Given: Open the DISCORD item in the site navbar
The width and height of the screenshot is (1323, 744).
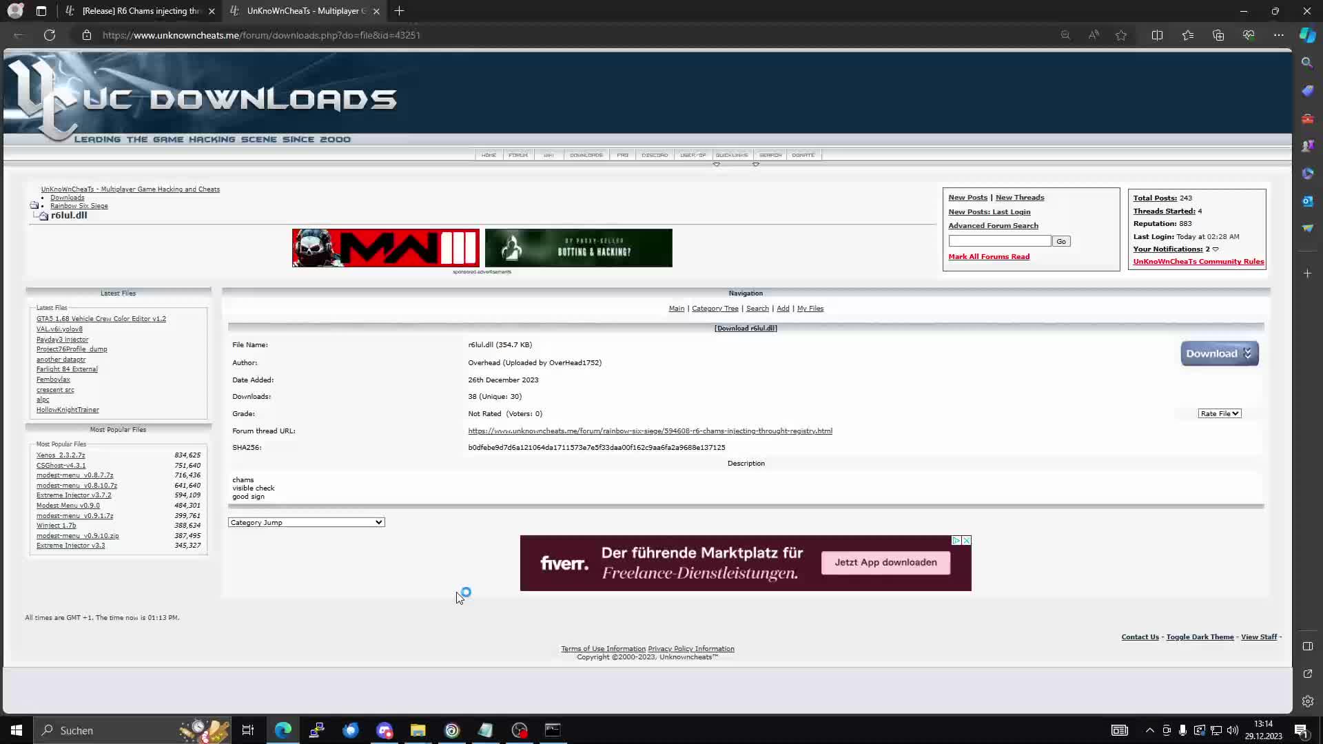Looking at the screenshot, I should pyautogui.click(x=655, y=154).
